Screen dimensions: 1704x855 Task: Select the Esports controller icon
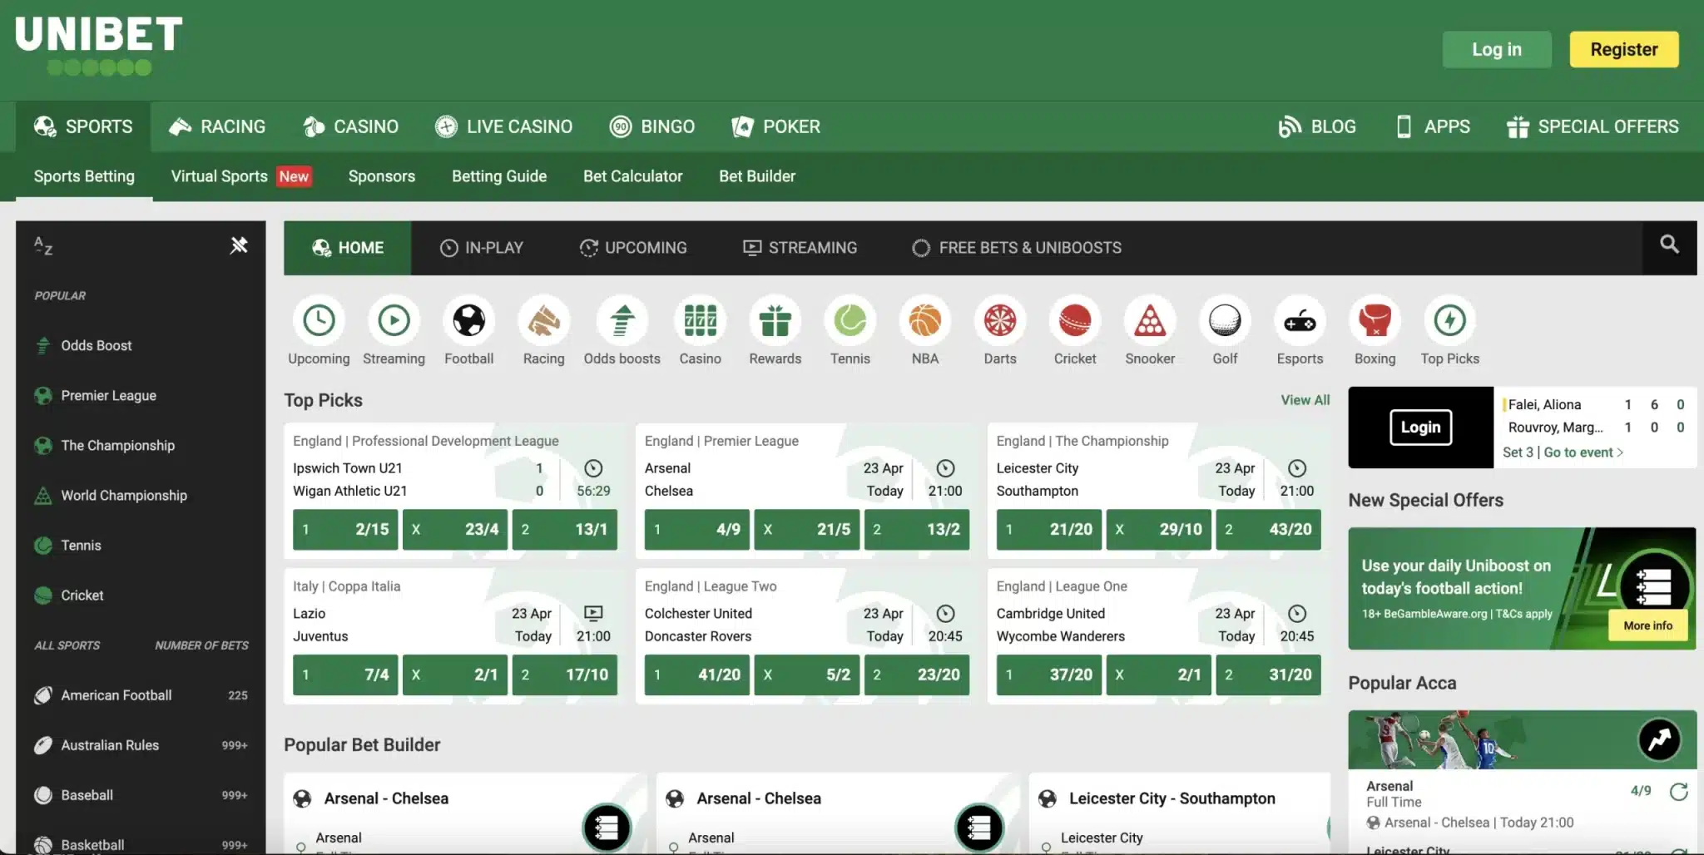1300,320
